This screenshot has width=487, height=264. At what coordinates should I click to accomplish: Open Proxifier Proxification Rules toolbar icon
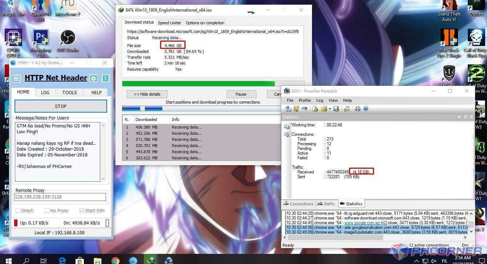pyautogui.click(x=296, y=109)
